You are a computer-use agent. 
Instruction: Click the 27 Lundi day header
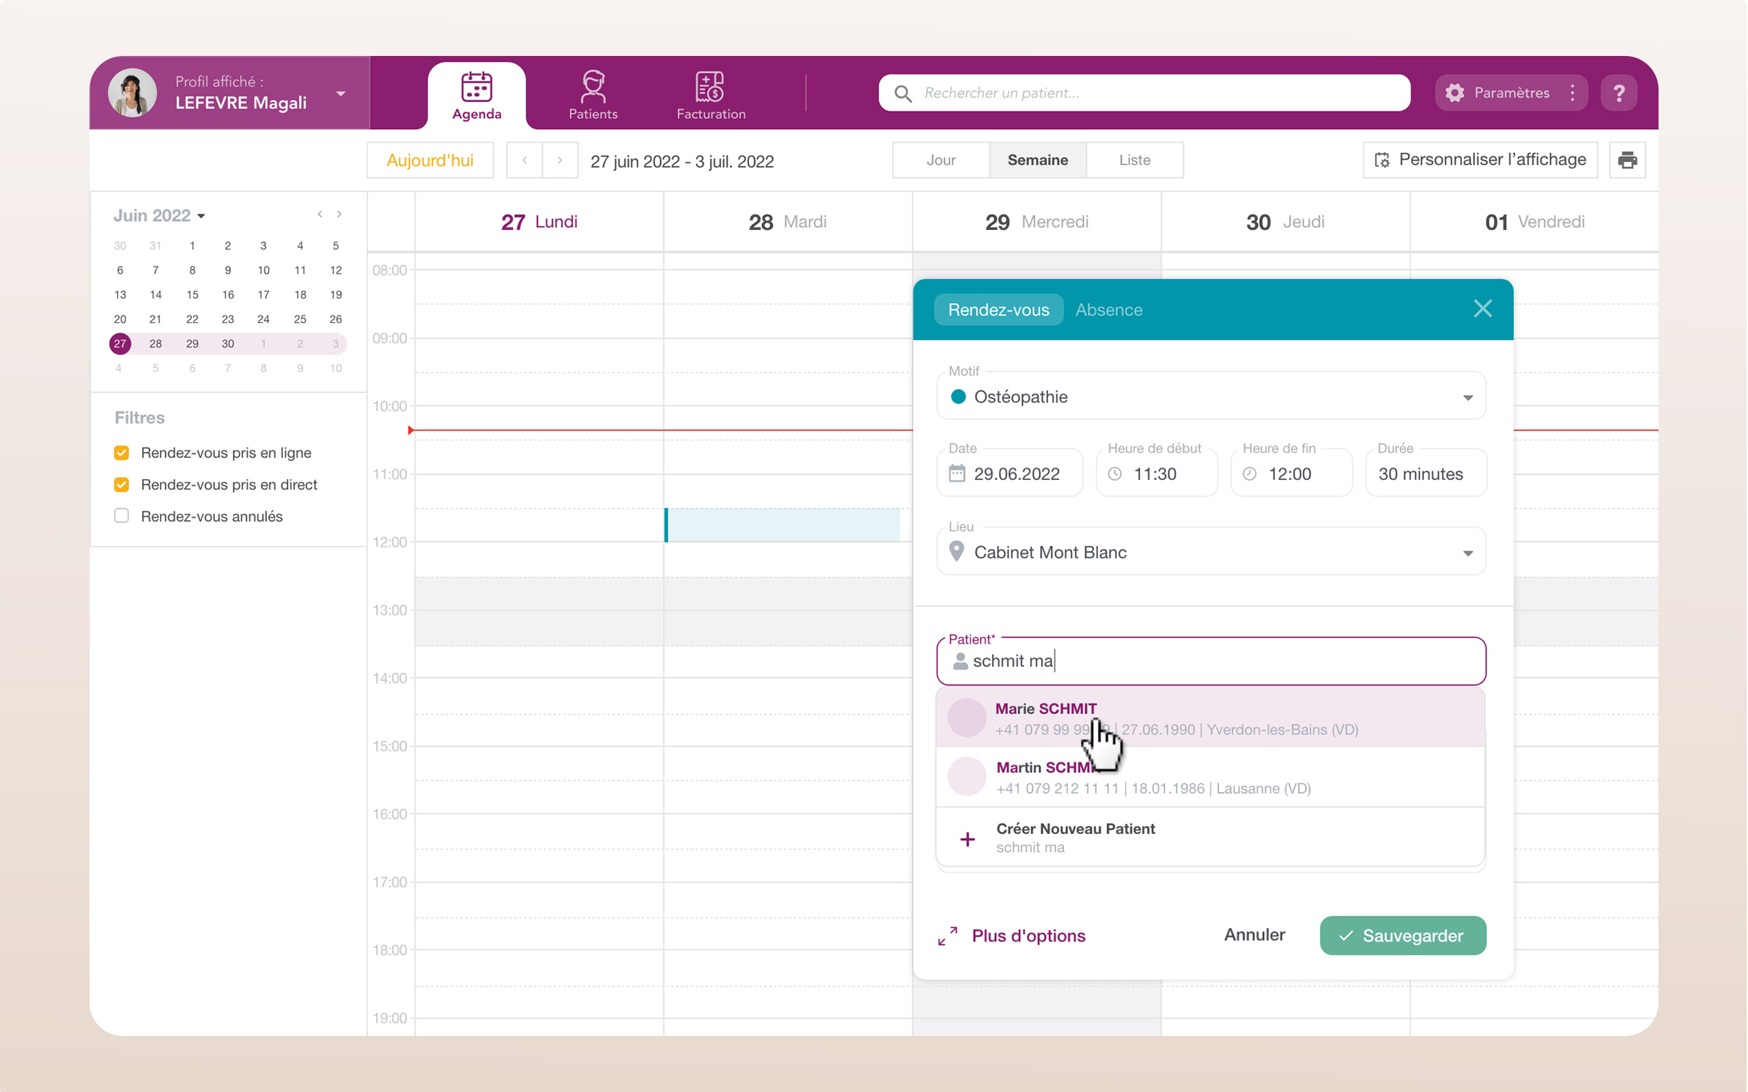(x=539, y=222)
